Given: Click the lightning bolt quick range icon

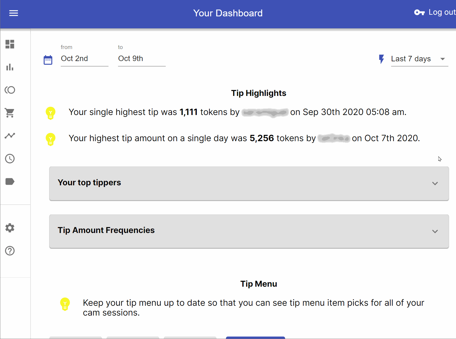Looking at the screenshot, I should pos(382,59).
